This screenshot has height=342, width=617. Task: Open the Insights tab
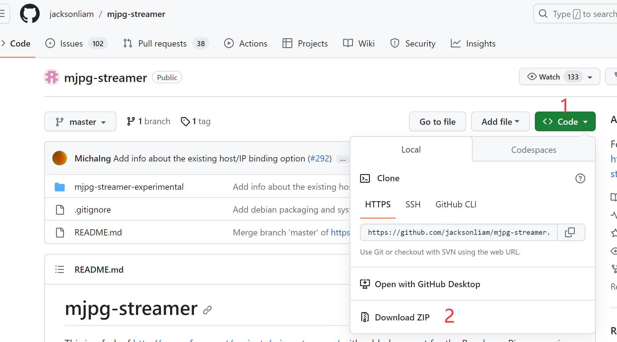click(x=473, y=43)
